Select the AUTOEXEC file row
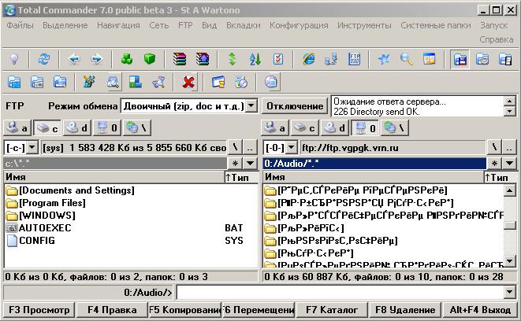The width and height of the screenshot is (521, 321). (131, 228)
